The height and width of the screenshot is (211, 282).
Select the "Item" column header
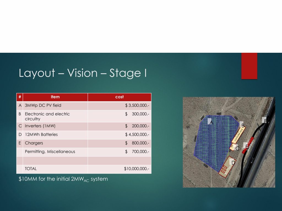pyautogui.click(x=55, y=97)
